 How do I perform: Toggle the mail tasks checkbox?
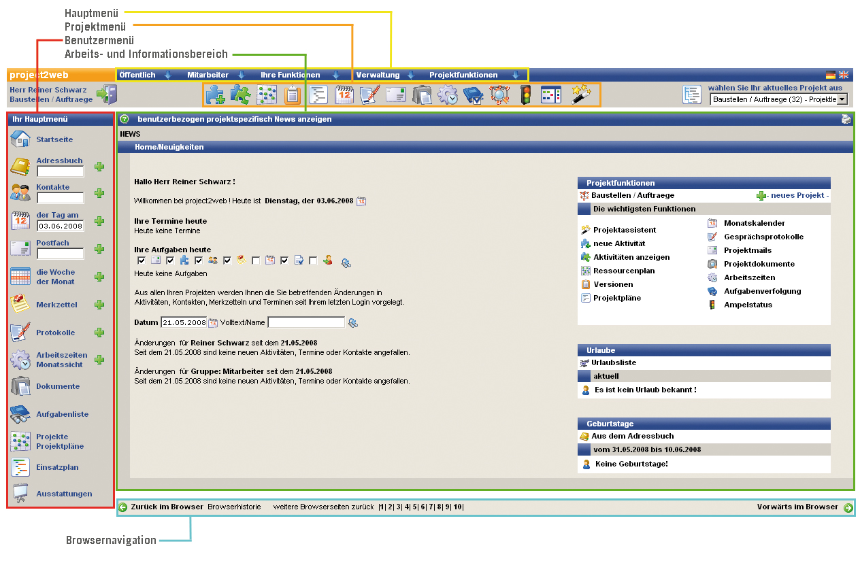[x=142, y=260]
